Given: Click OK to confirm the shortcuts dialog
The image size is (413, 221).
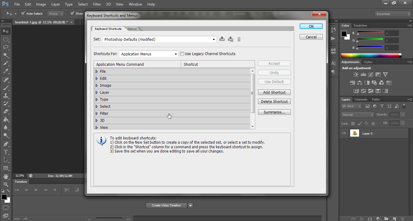Looking at the screenshot, I should pyautogui.click(x=311, y=26).
